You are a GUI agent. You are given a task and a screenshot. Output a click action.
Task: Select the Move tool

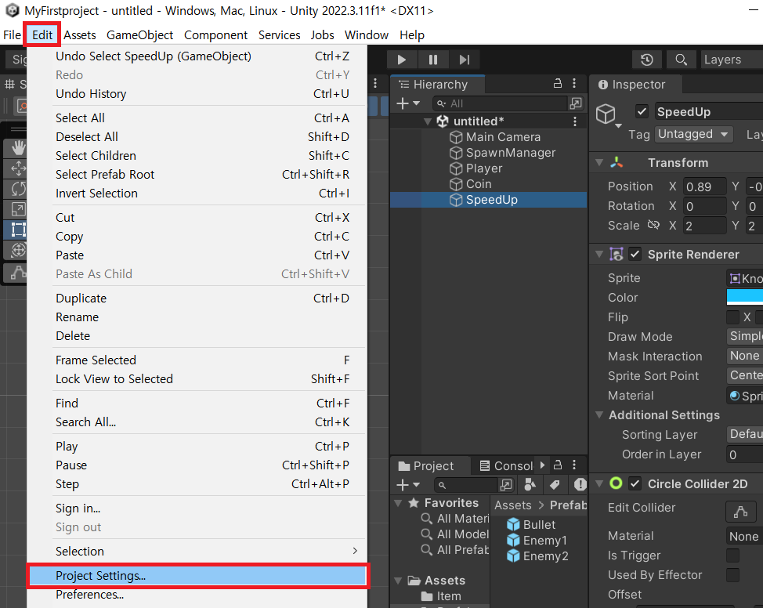[18, 168]
